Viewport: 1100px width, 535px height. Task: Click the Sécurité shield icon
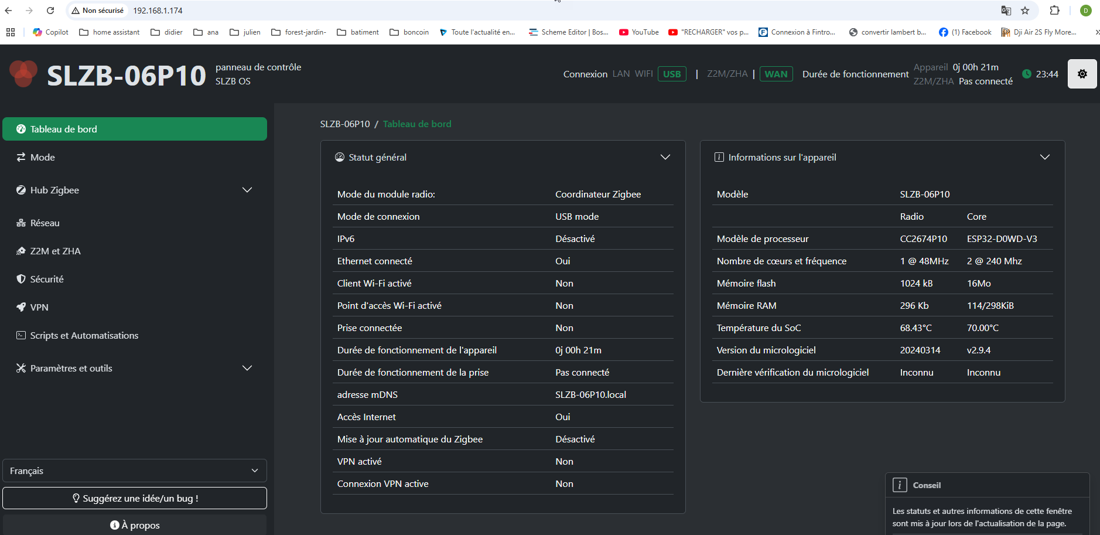point(21,279)
